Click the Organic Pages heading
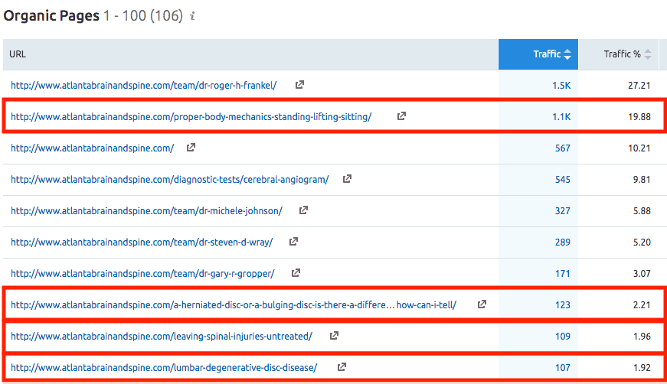 tap(51, 16)
